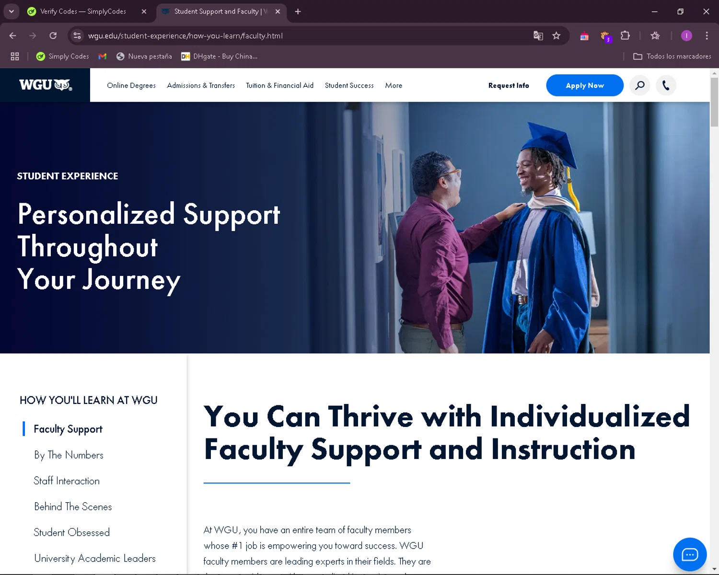Open the Gmail bookmark icon
This screenshot has width=719, height=575.
102,56
